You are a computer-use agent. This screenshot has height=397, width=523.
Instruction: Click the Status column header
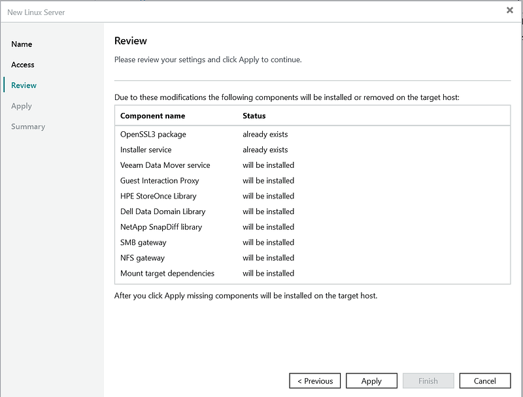[254, 116]
